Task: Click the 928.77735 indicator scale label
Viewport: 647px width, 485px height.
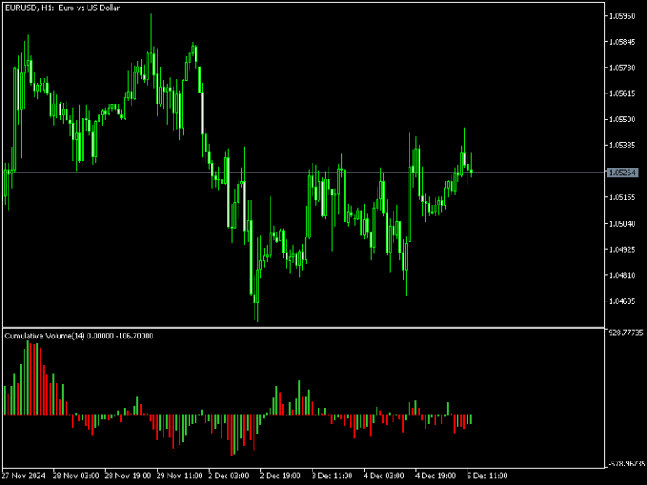Action: coord(626,333)
